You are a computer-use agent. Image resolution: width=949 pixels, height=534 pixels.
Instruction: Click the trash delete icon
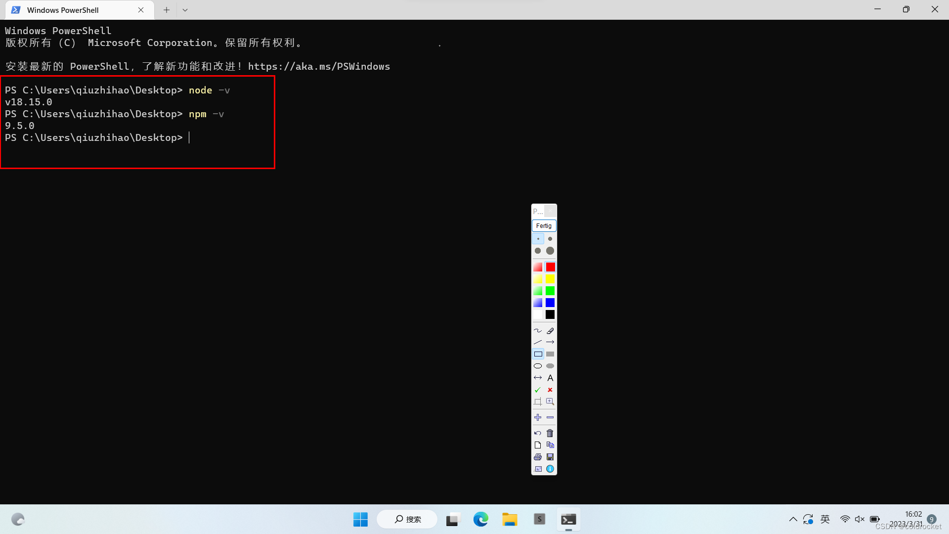pyautogui.click(x=550, y=433)
